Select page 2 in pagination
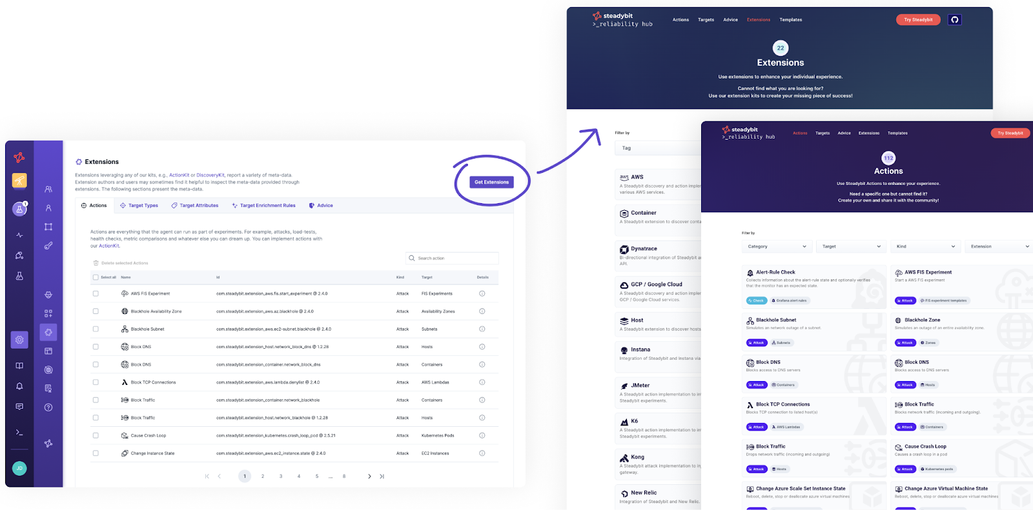Viewport: 1033px width, 510px height. pyautogui.click(x=263, y=476)
